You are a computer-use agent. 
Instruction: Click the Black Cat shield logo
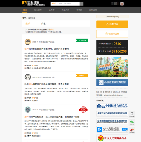(24, 3)
